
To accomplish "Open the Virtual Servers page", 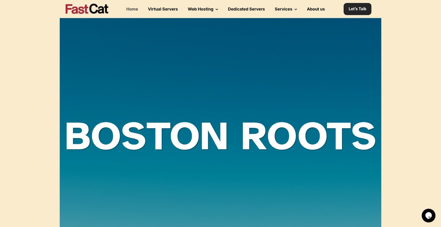I will point(163,9).
